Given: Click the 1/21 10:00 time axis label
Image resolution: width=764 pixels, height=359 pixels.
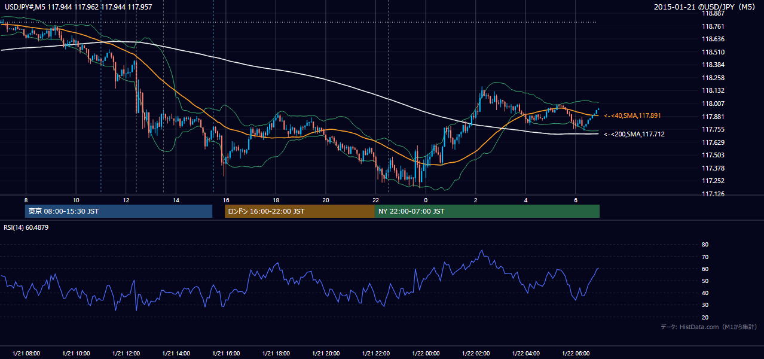Looking at the screenshot, I should tap(76, 354).
